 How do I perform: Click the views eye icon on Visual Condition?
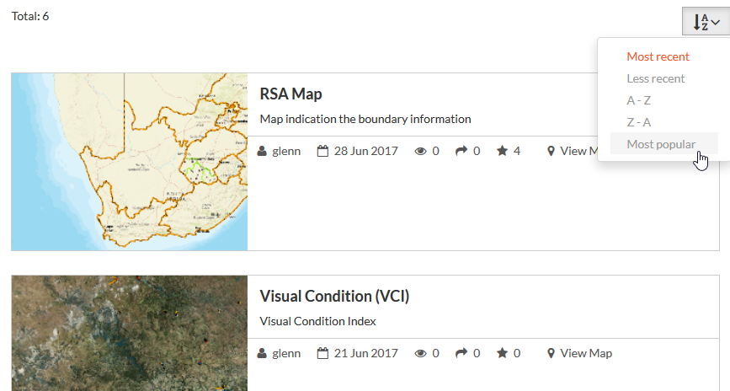pos(421,354)
